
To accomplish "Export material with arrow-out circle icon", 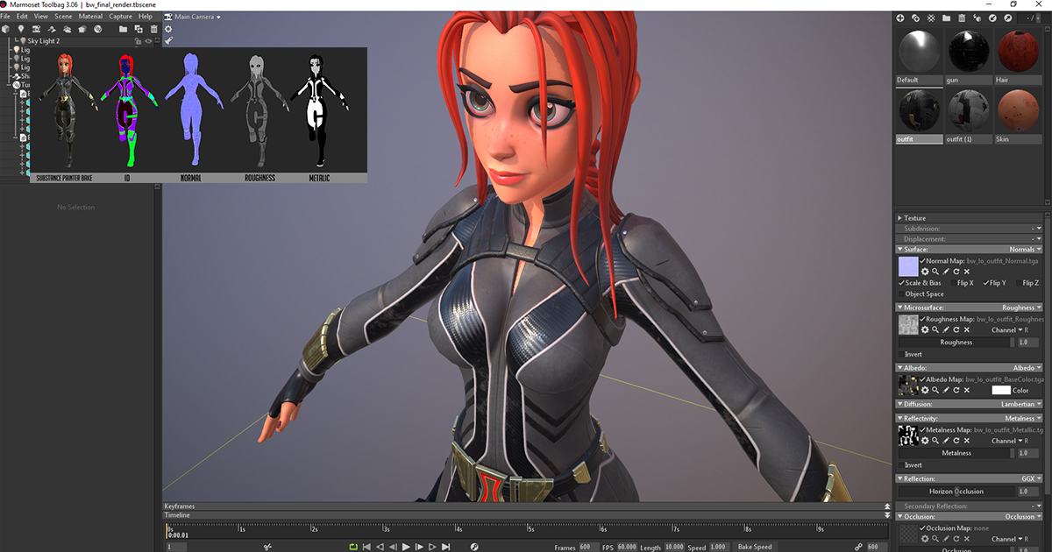I will point(1008,18).
